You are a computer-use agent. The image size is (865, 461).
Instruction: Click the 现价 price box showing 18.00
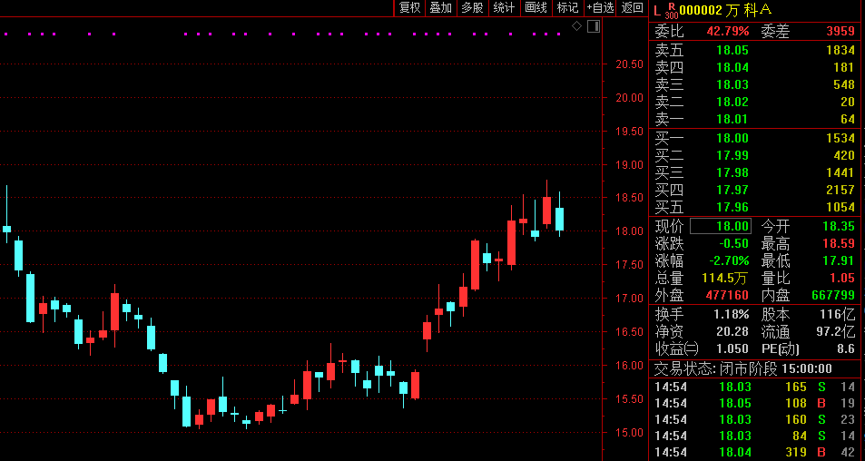[722, 226]
